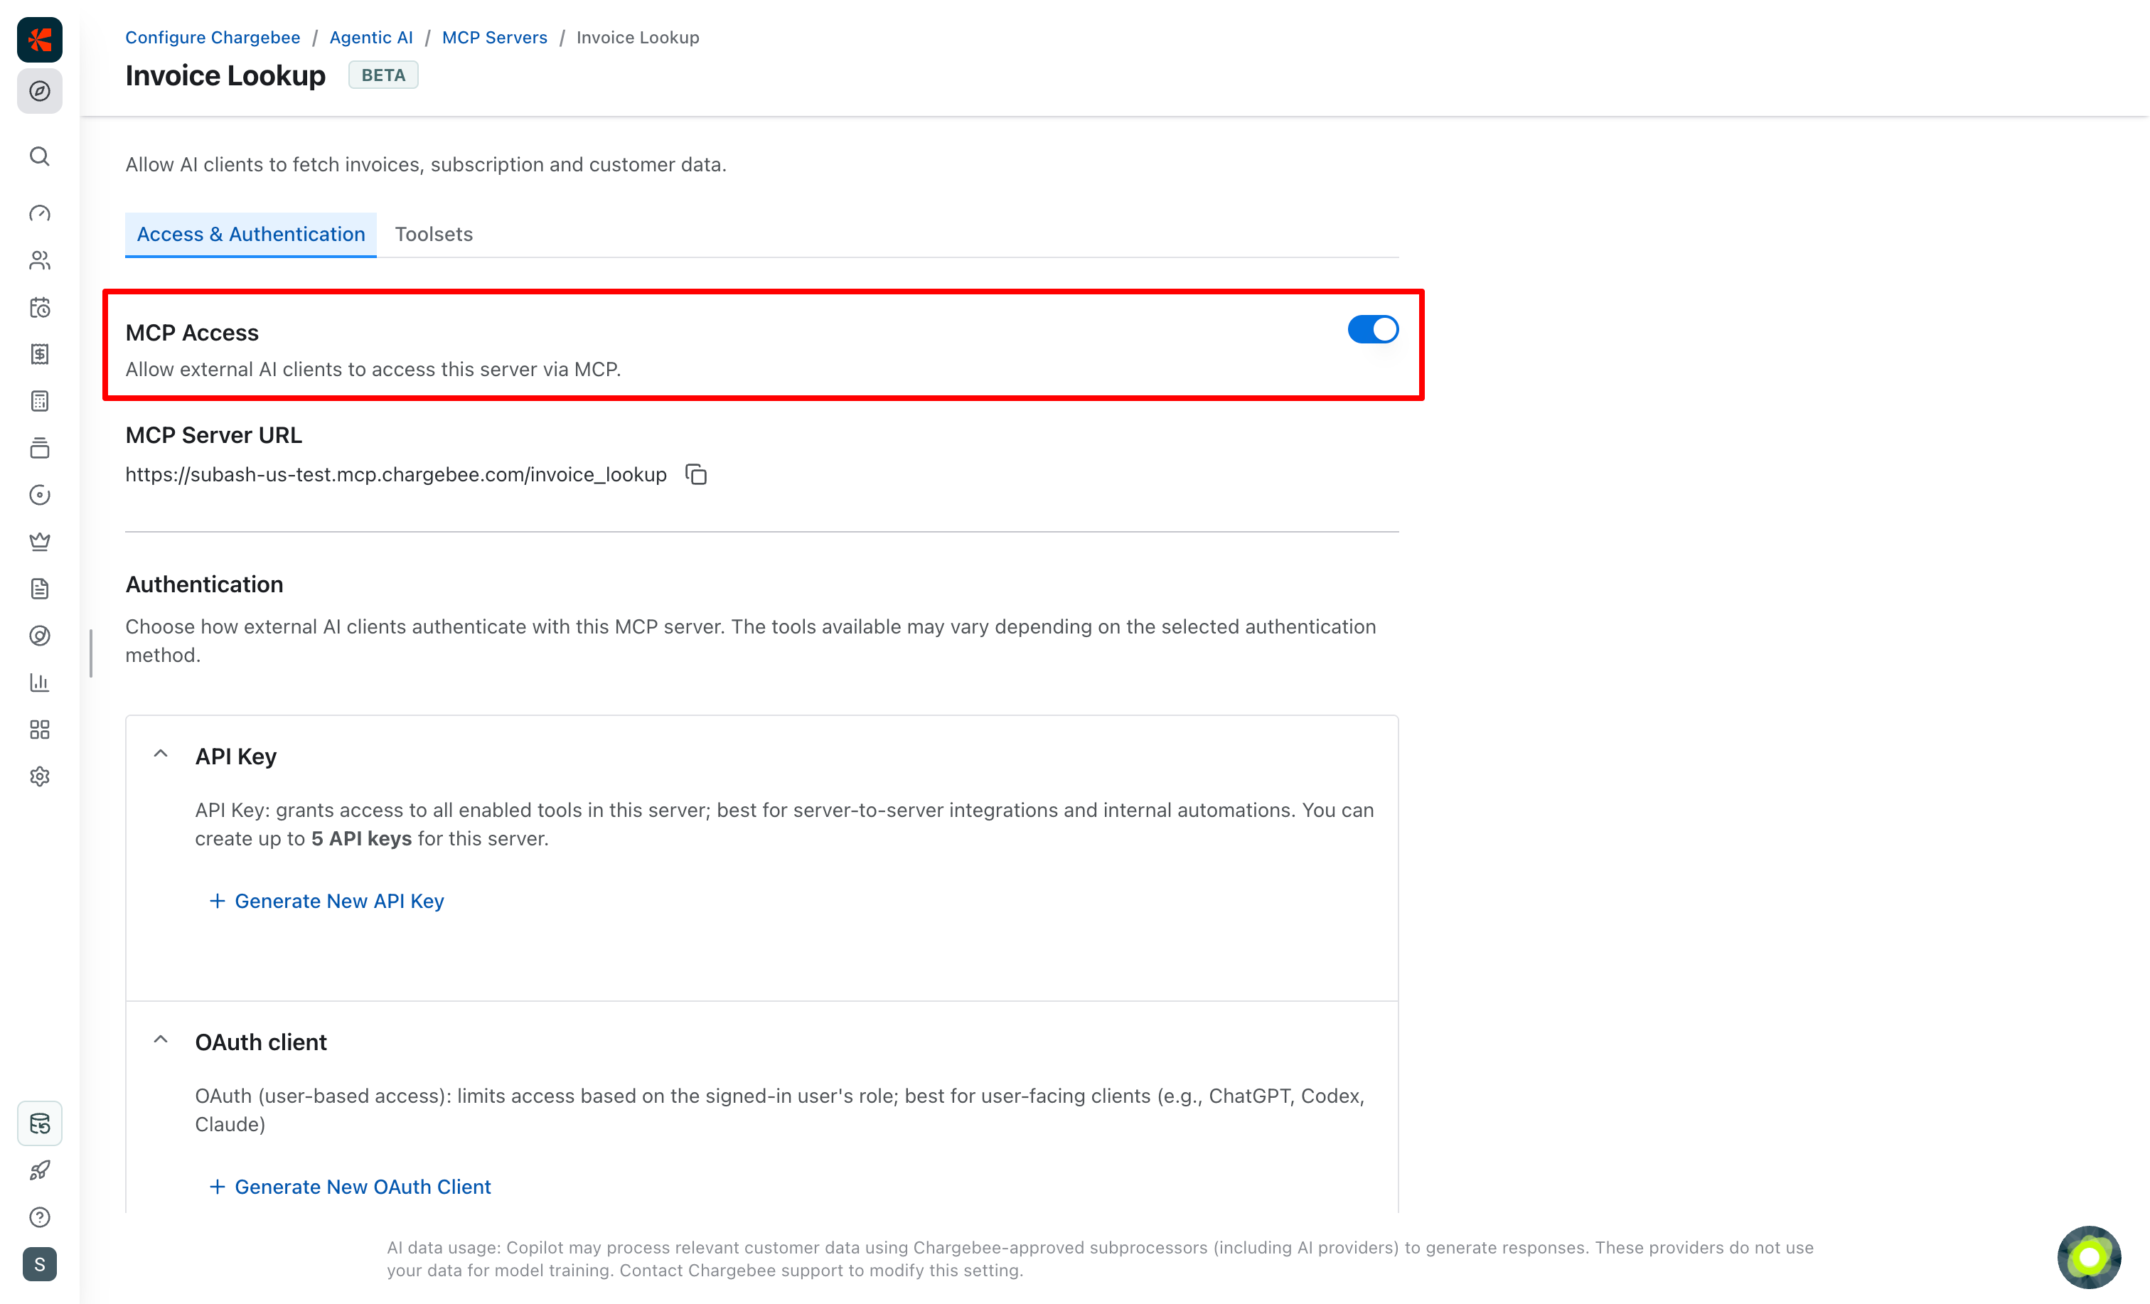Open the four-squares apps grid icon

tap(39, 730)
